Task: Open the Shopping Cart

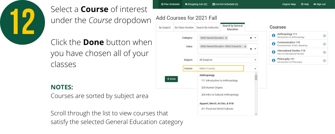Action: [196, 4]
